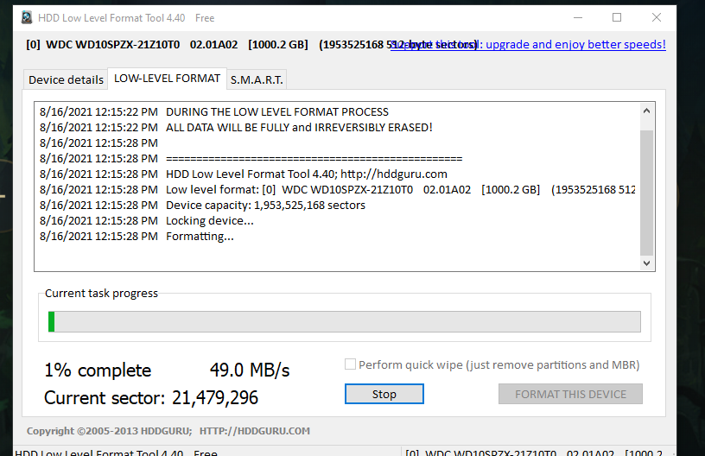The height and width of the screenshot is (456, 705).
Task: Enable the Perform quick wipe checkbox
Action: [350, 364]
